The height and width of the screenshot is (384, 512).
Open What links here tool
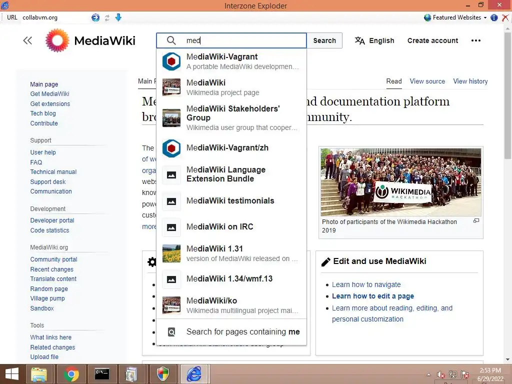tap(50, 337)
